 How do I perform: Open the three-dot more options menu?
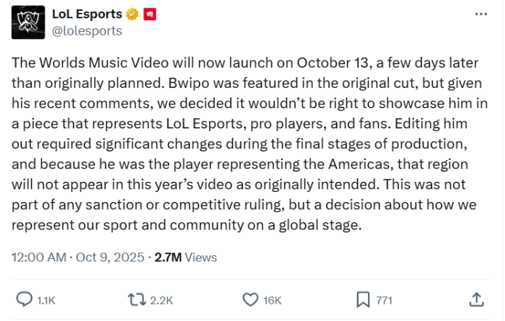click(481, 14)
